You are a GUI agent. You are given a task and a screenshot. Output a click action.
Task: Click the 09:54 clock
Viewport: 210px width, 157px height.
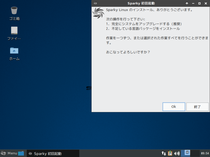tap(205, 153)
